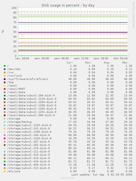Select the /rpool/data/subvol-1203-disk-0 legend entry
The height and width of the screenshot is (181, 136).
(x=32, y=109)
